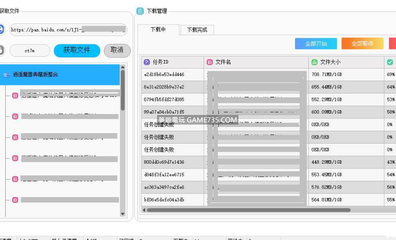The height and width of the screenshot is (240, 396).
Task: Click the Baidu pan share URL field
Action: tap(68, 30)
